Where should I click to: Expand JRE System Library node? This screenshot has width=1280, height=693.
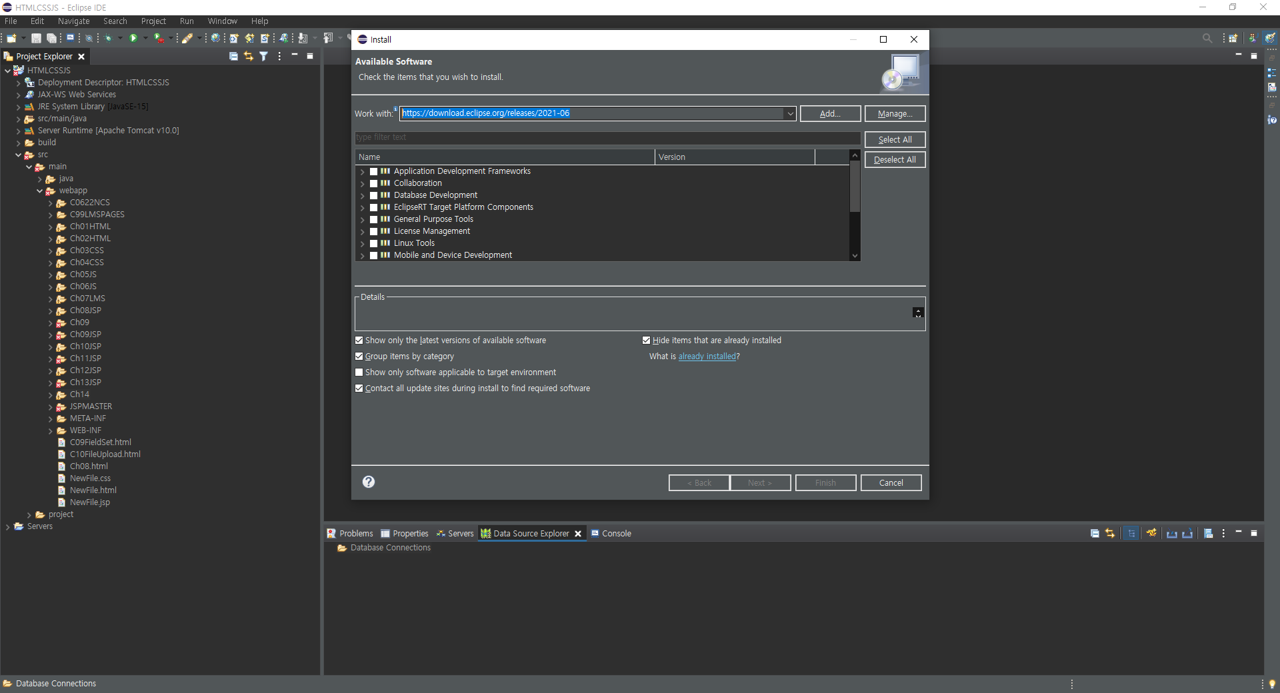[19, 107]
